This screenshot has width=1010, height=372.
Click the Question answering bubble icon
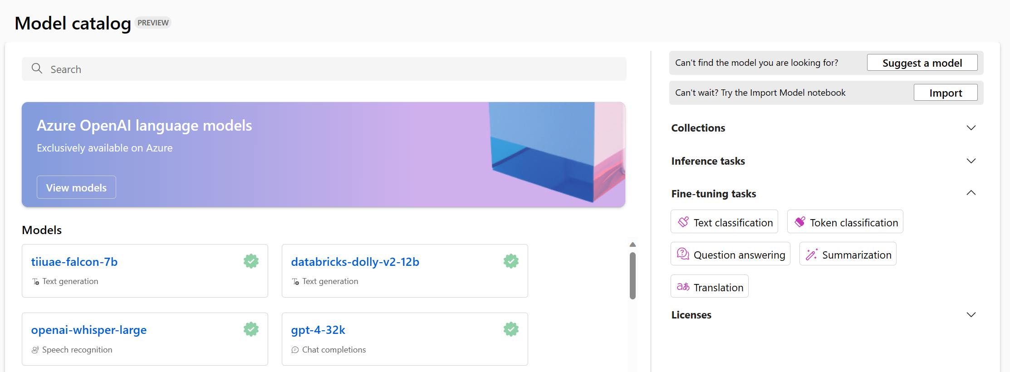pos(683,254)
